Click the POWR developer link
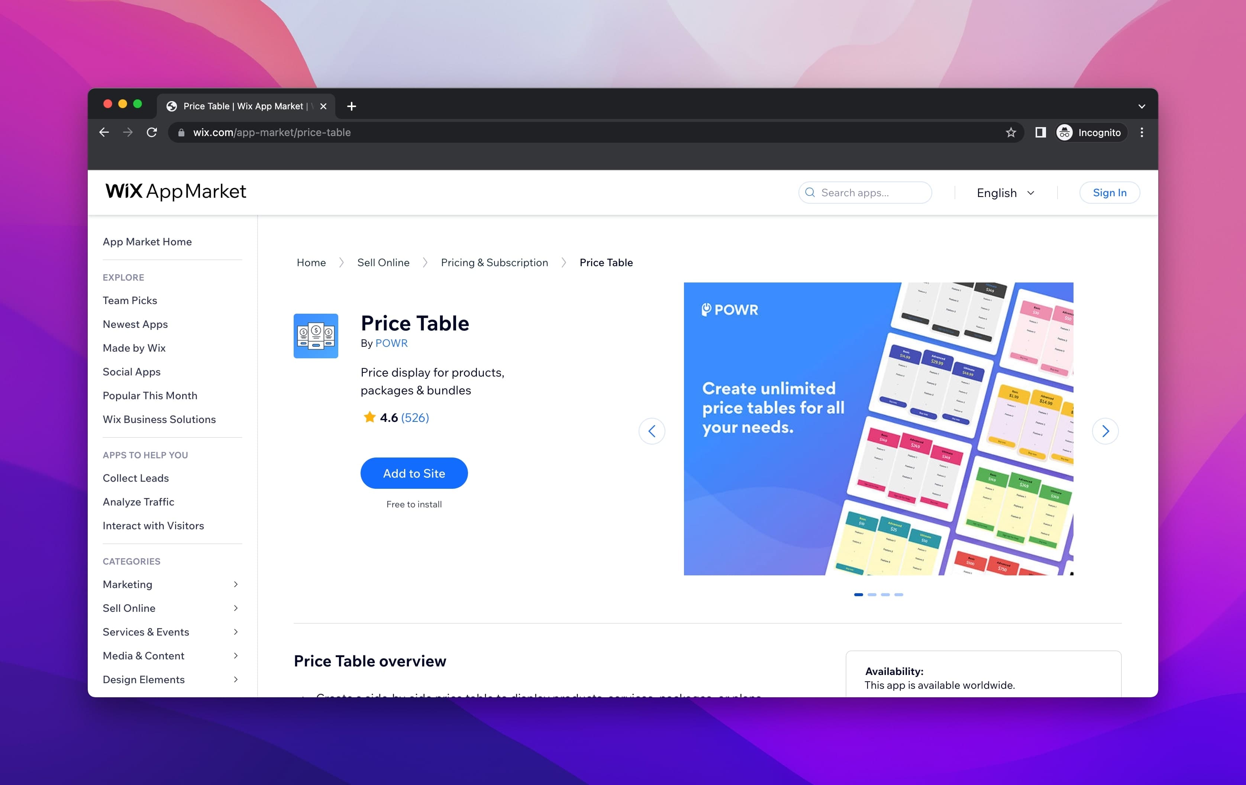The height and width of the screenshot is (785, 1246). [391, 343]
